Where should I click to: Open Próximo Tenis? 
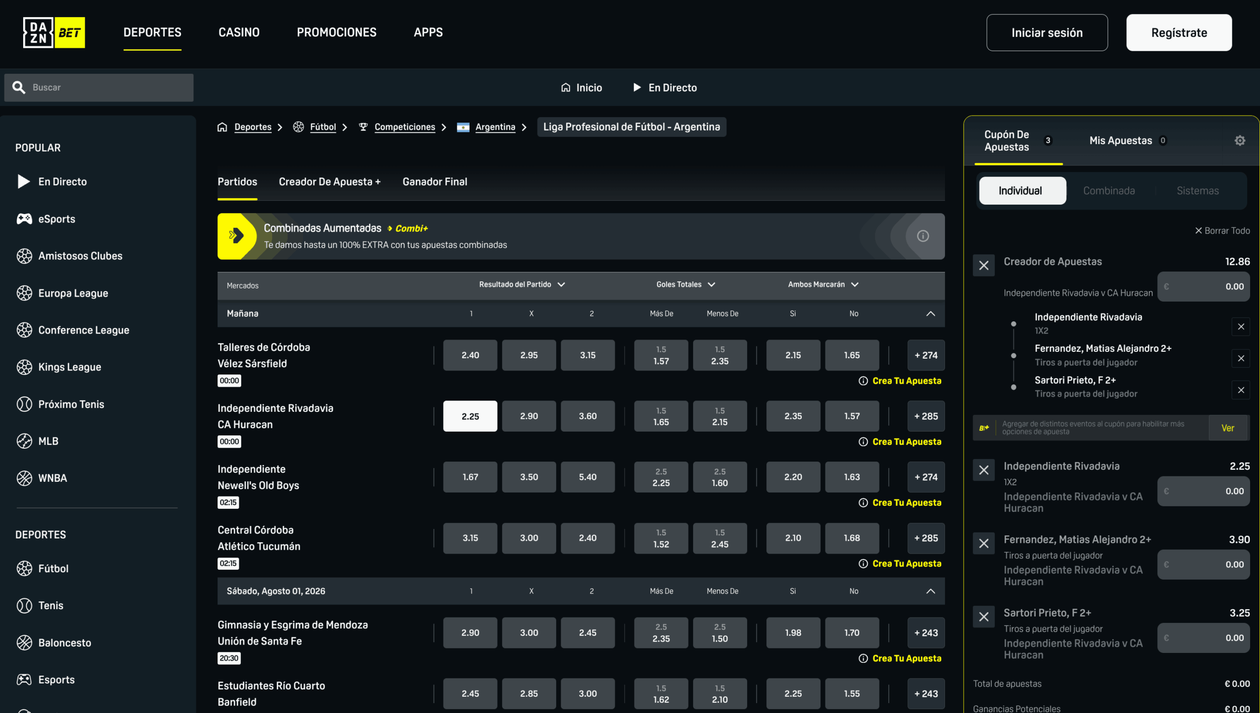60,404
